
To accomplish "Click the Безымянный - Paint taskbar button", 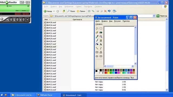I will [74, 95].
